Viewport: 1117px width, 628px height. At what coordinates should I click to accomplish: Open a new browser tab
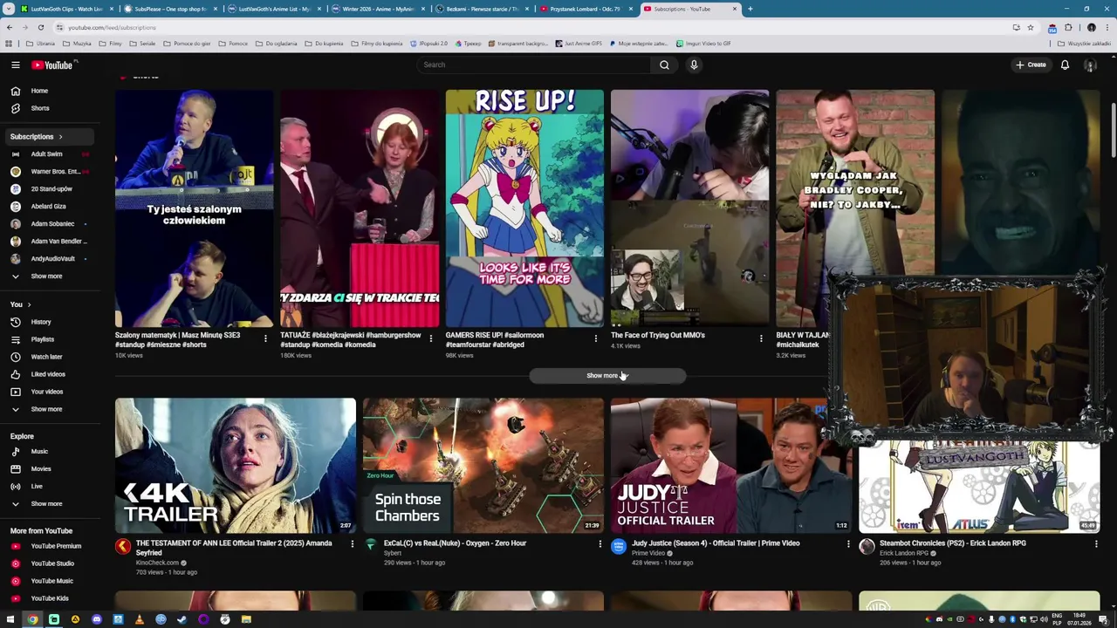[750, 9]
